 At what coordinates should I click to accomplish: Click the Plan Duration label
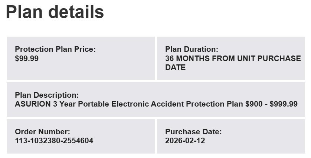(191, 49)
